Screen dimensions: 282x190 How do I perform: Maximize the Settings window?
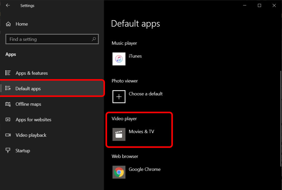click(259, 5)
